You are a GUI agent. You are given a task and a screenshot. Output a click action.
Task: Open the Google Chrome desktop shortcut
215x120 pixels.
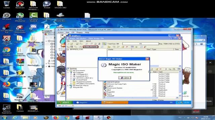pyautogui.click(x=7, y=52)
